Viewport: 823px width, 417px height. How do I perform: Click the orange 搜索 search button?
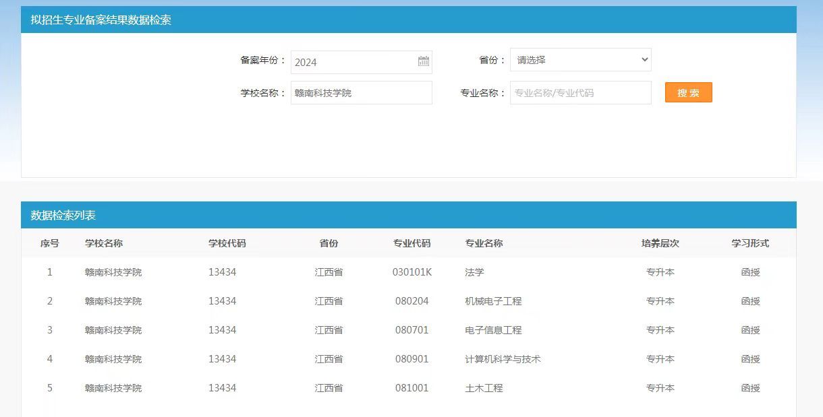(x=688, y=93)
